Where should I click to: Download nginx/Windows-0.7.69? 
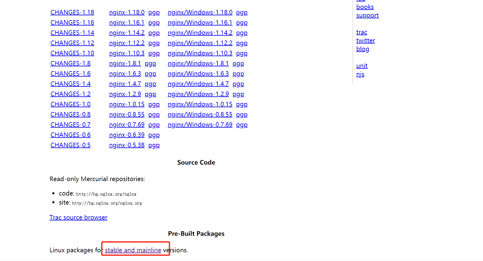point(200,125)
